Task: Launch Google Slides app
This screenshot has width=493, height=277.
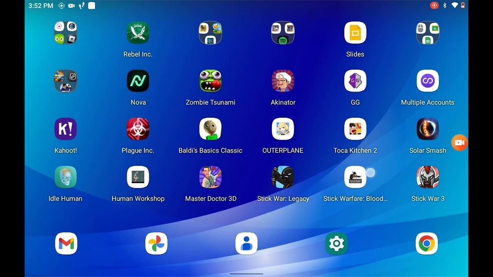Action: [x=355, y=33]
